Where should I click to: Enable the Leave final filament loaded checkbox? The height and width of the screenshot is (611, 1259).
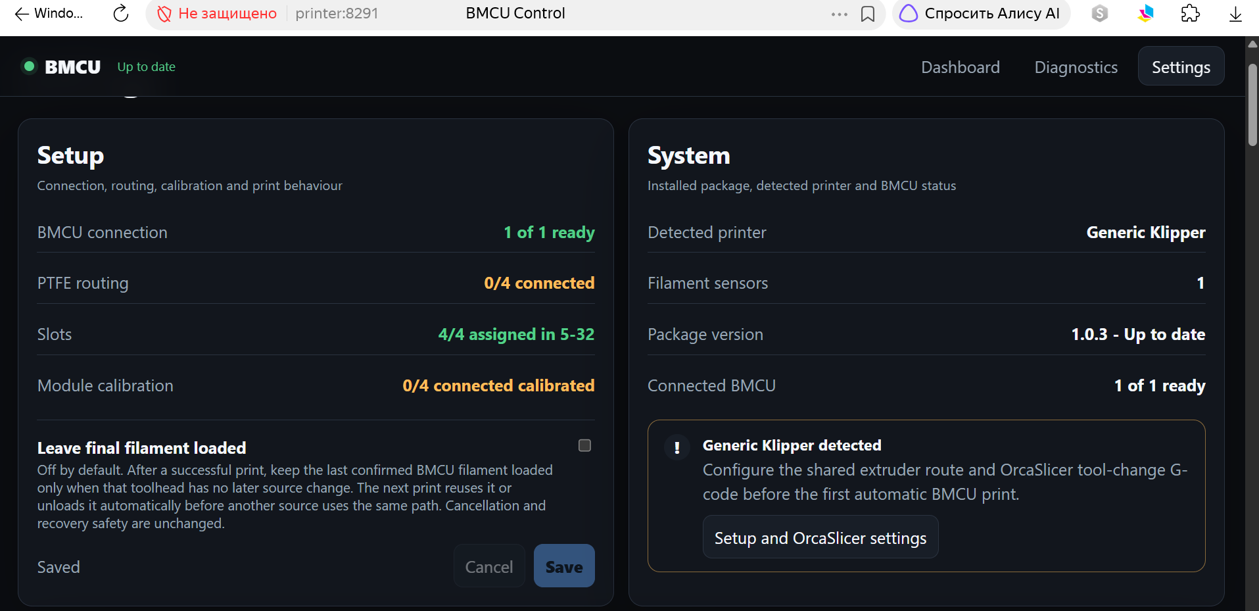click(x=584, y=445)
